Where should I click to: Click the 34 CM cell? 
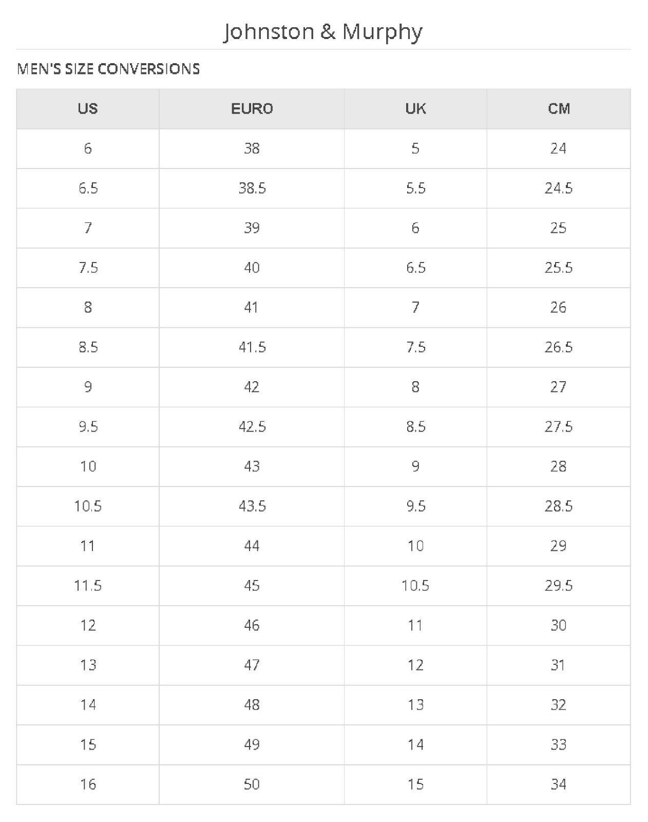[x=559, y=784]
